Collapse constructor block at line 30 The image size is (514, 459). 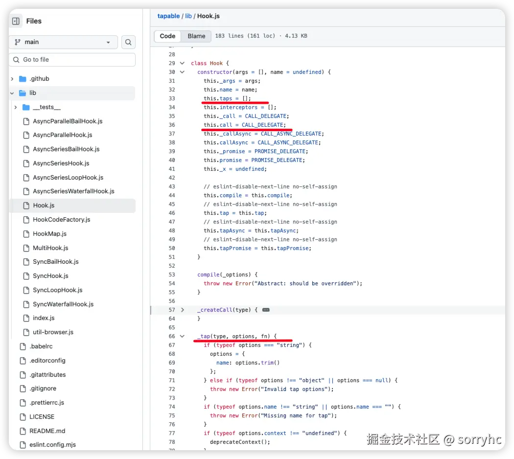pyautogui.click(x=182, y=72)
